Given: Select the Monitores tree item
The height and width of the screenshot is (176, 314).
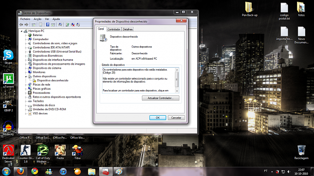Looking at the screenshot, I should click(x=39, y=72).
